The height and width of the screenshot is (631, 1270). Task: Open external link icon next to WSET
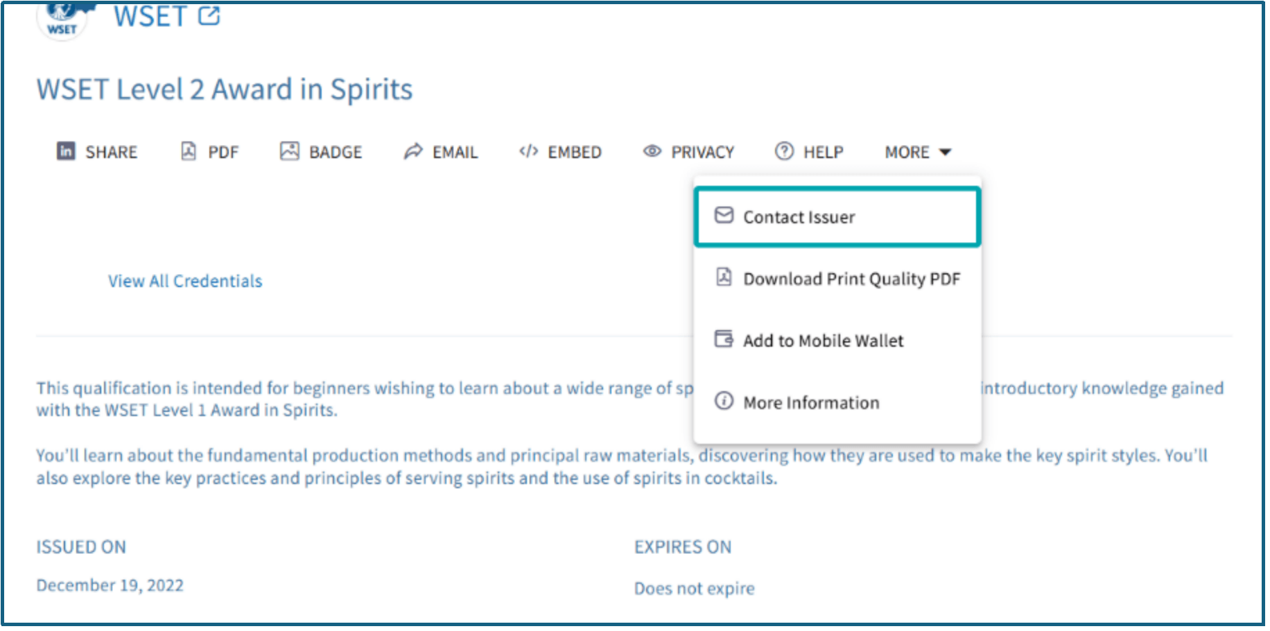tap(209, 16)
